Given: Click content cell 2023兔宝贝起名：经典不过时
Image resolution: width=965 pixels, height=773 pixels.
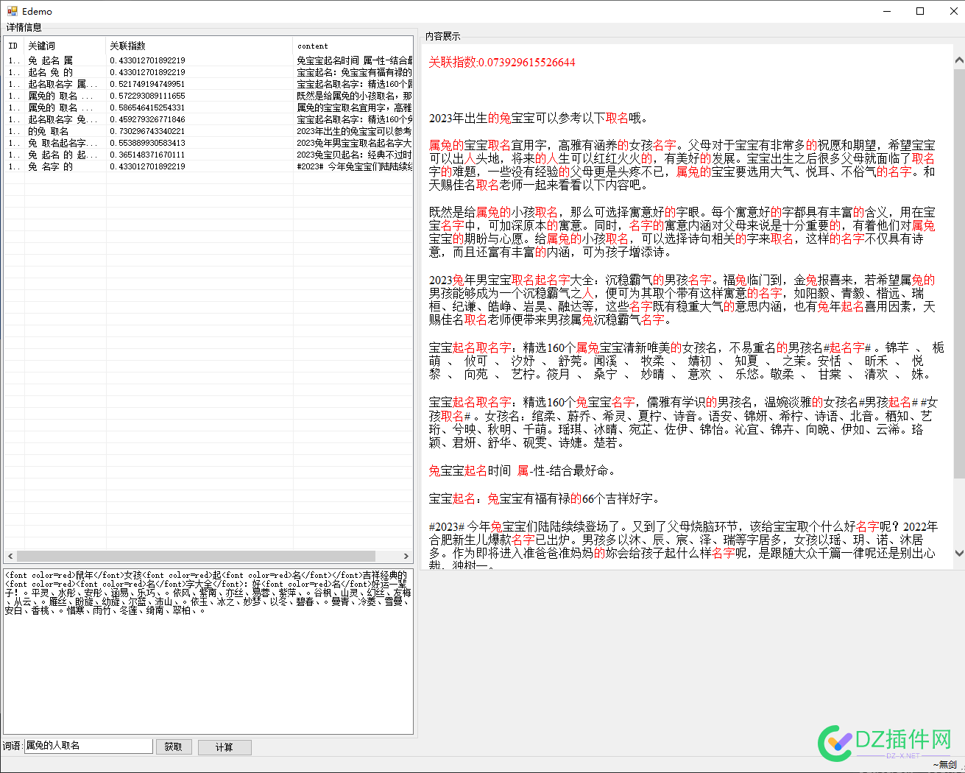Looking at the screenshot, I should 354,155.
